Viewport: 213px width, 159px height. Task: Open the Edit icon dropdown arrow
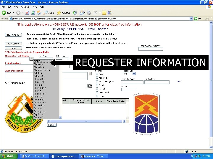100,13
